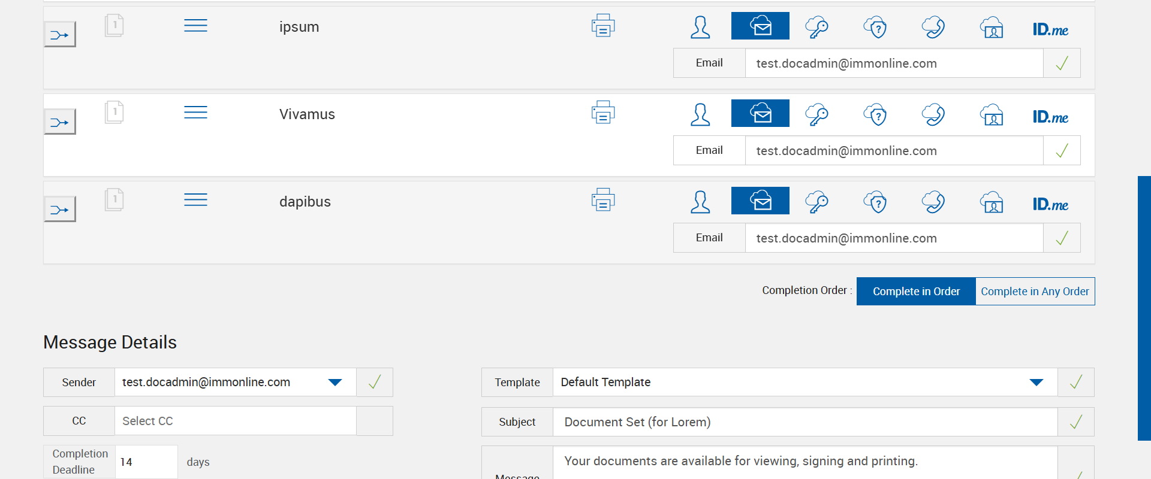
Task: Select ID.me verification for the dapibus row
Action: [x=1050, y=205]
